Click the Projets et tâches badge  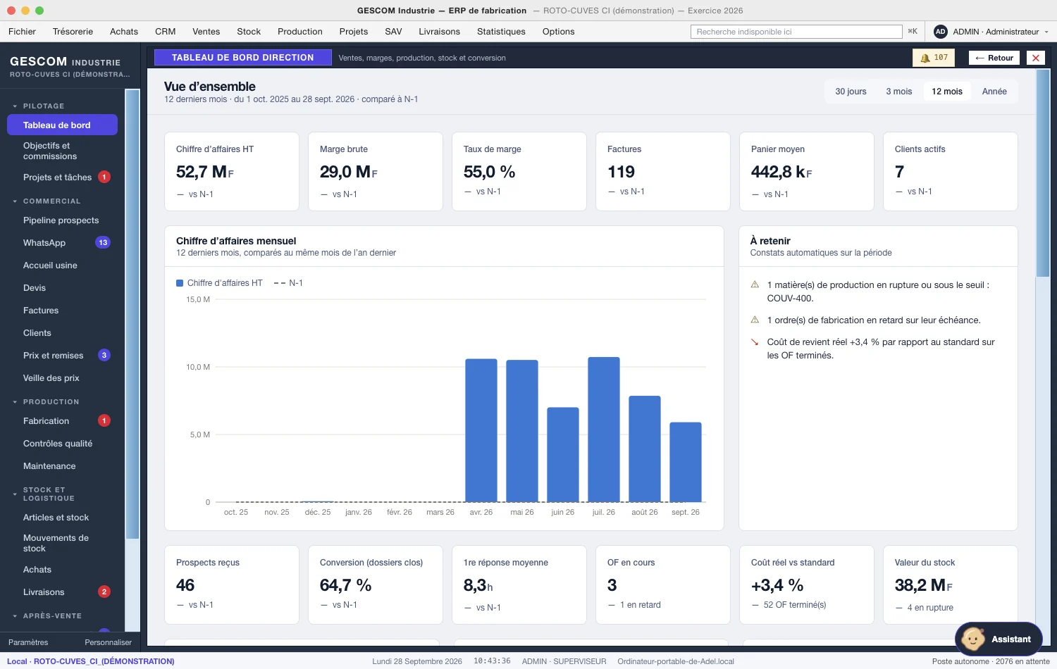pyautogui.click(x=104, y=177)
